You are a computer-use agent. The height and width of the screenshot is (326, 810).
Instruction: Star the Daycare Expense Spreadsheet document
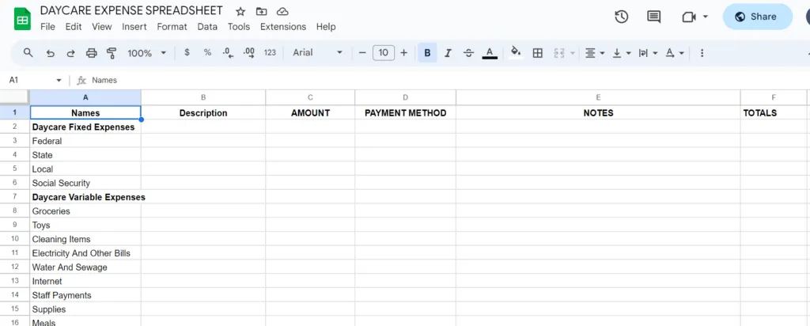pyautogui.click(x=240, y=12)
